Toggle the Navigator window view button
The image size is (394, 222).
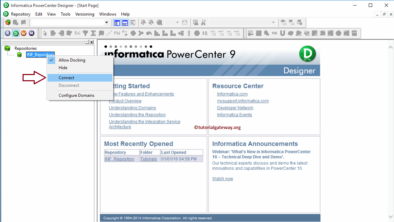(x=117, y=23)
